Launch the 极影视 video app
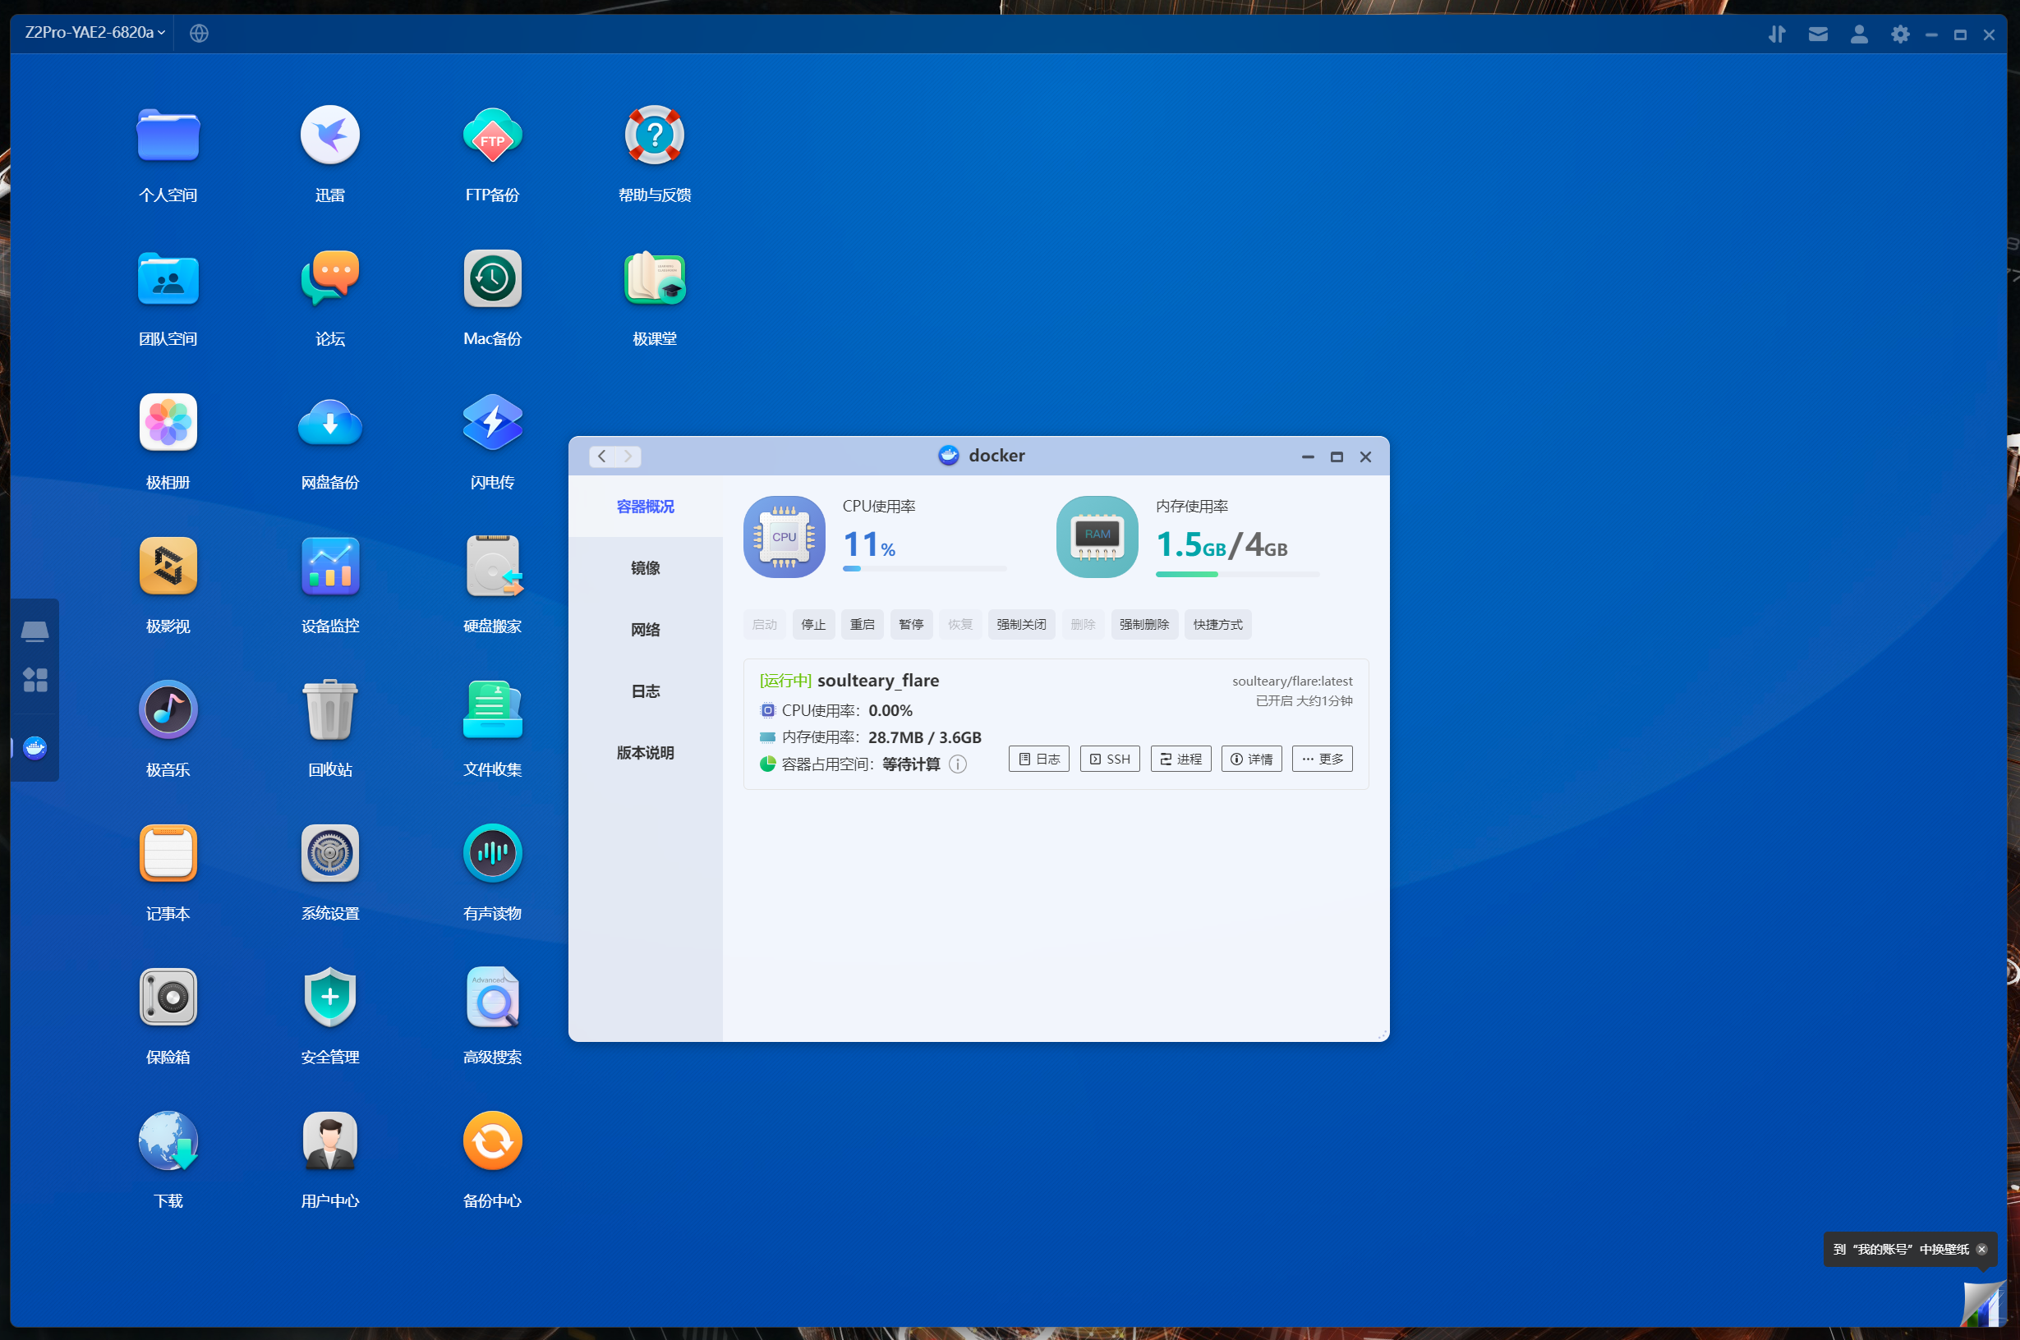The image size is (2020, 1340). 168,567
